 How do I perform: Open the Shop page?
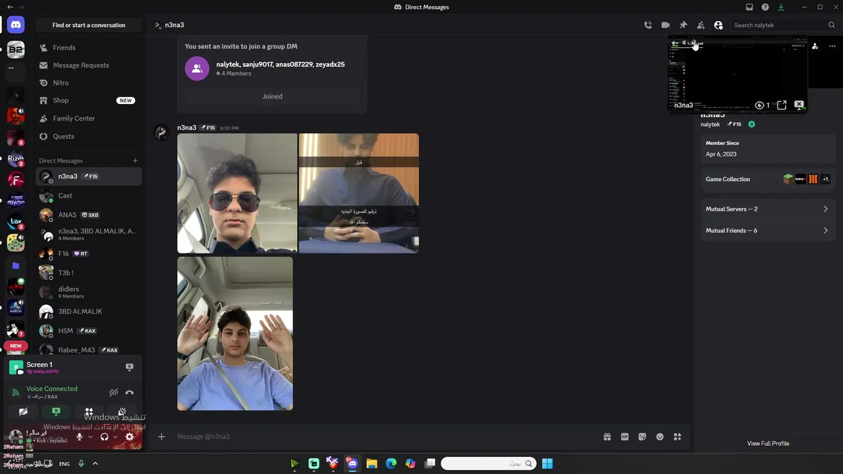pos(89,101)
